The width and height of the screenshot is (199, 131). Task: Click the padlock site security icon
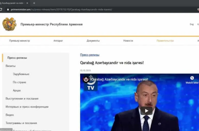point(8,9)
